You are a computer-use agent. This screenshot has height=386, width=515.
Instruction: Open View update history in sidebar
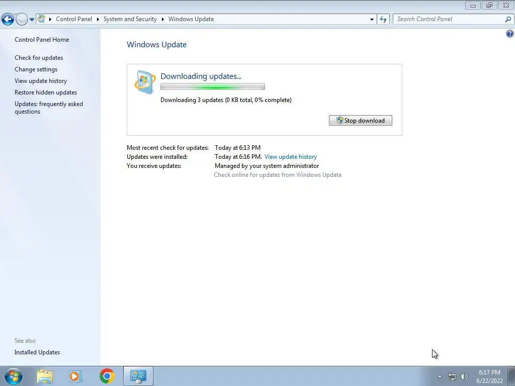tap(41, 81)
